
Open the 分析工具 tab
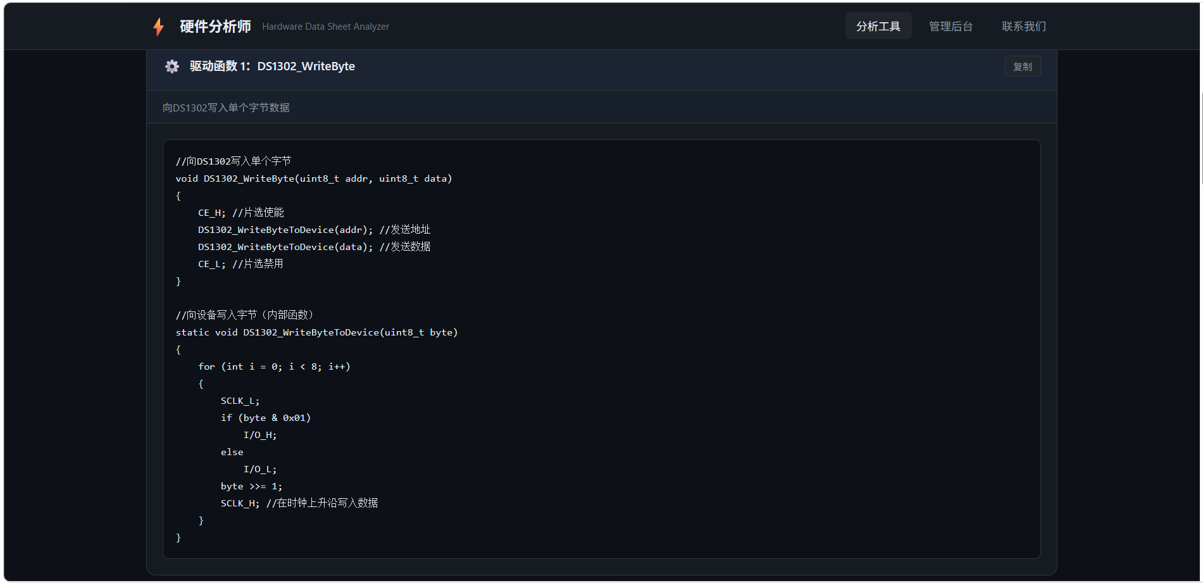tap(878, 26)
